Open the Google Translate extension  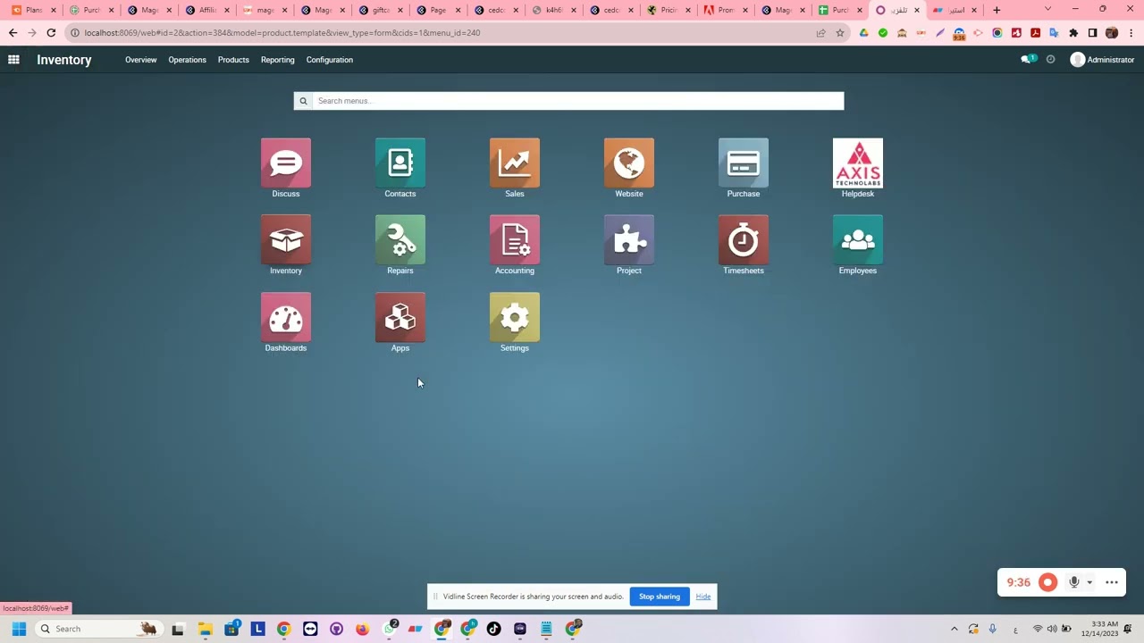(x=1055, y=33)
